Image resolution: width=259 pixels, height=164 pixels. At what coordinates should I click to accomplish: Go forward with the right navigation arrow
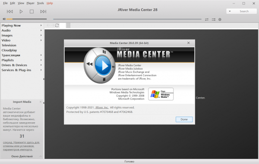point(53,25)
